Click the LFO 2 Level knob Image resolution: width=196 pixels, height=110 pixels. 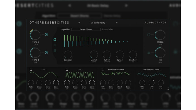92,82
